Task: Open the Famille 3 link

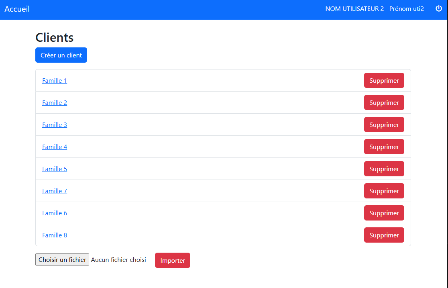Action: (55, 125)
